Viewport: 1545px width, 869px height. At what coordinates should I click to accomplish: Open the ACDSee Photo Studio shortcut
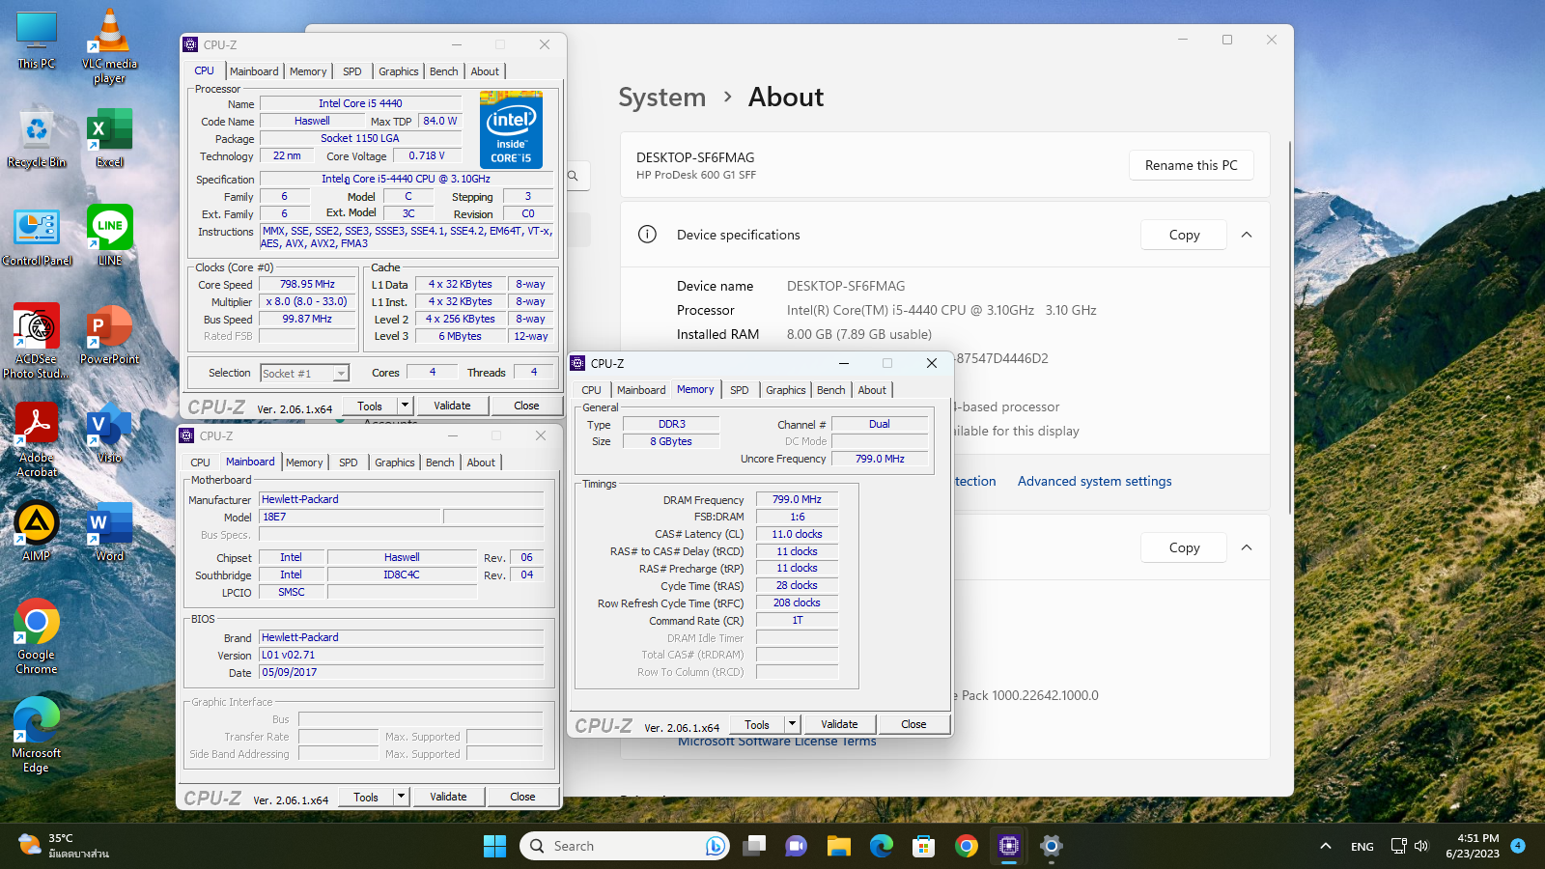pyautogui.click(x=37, y=340)
